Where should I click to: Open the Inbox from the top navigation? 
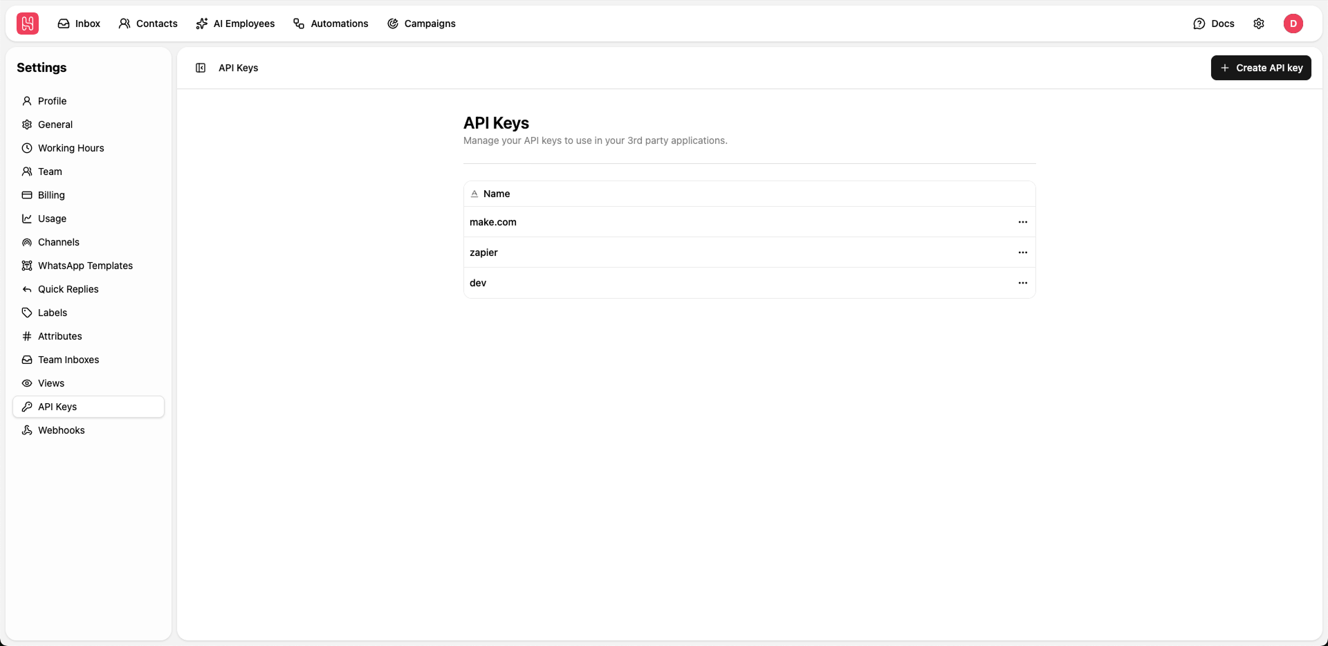pyautogui.click(x=78, y=23)
